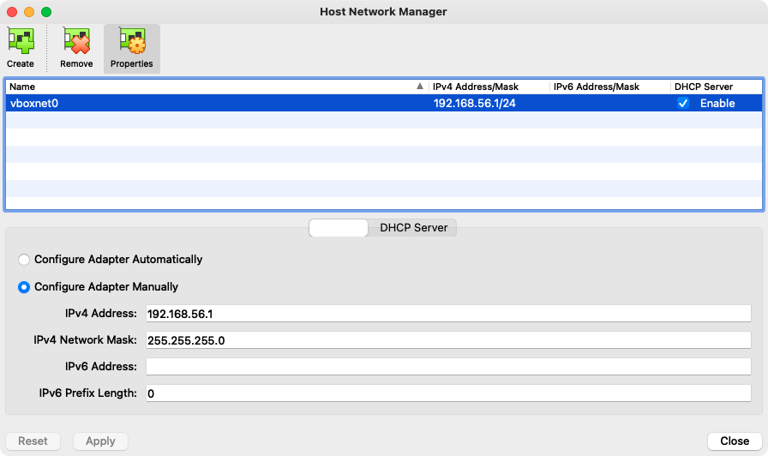Screen dimensions: 768x456
Task: Click the DHCP Server column header
Action: [715, 87]
